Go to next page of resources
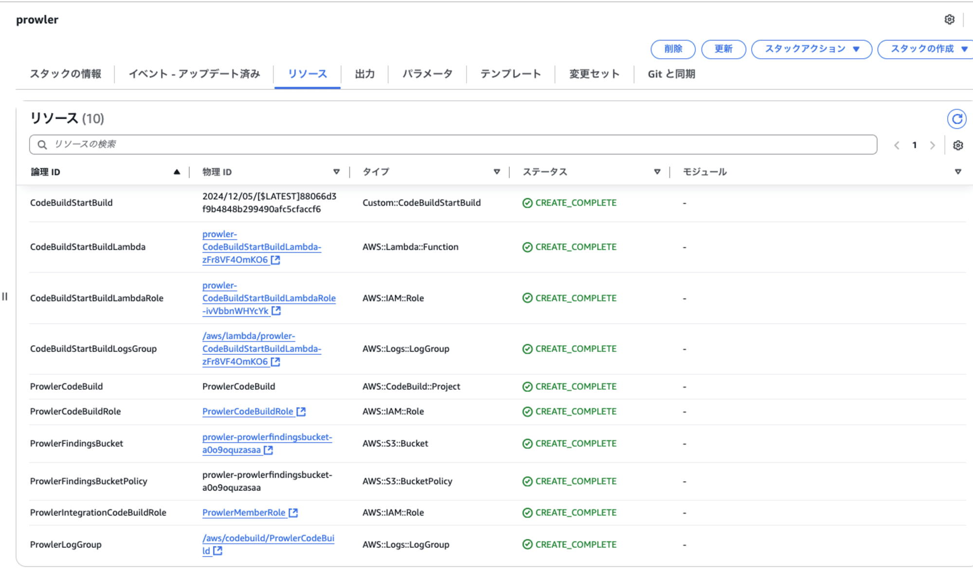This screenshot has width=973, height=574. 933,145
